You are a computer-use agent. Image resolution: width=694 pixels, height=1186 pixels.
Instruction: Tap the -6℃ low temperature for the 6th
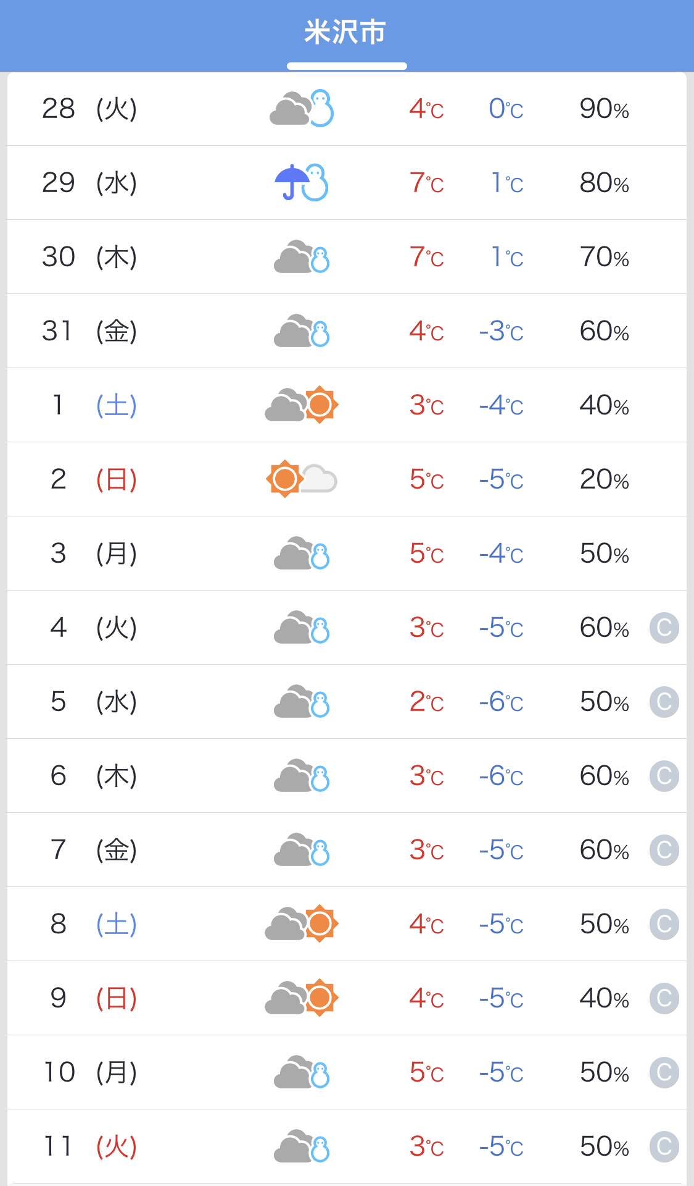click(x=501, y=776)
